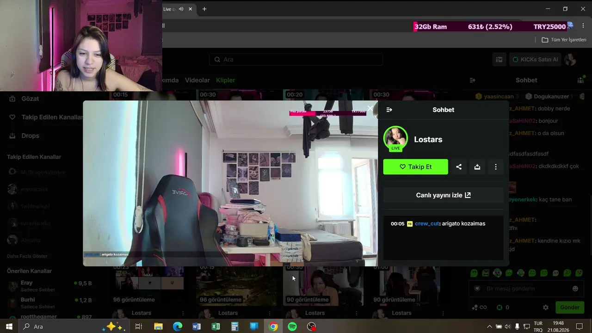The height and width of the screenshot is (333, 592).
Task: Open the Windows notification center
Action: (x=579, y=327)
